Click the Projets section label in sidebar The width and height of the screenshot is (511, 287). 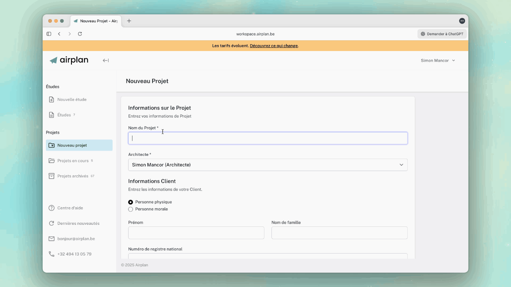click(x=53, y=132)
